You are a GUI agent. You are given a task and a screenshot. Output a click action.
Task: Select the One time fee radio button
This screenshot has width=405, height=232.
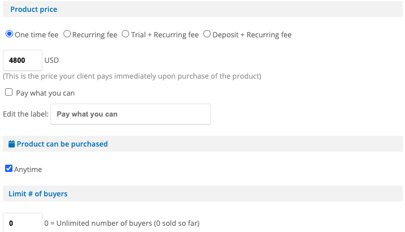pyautogui.click(x=9, y=34)
